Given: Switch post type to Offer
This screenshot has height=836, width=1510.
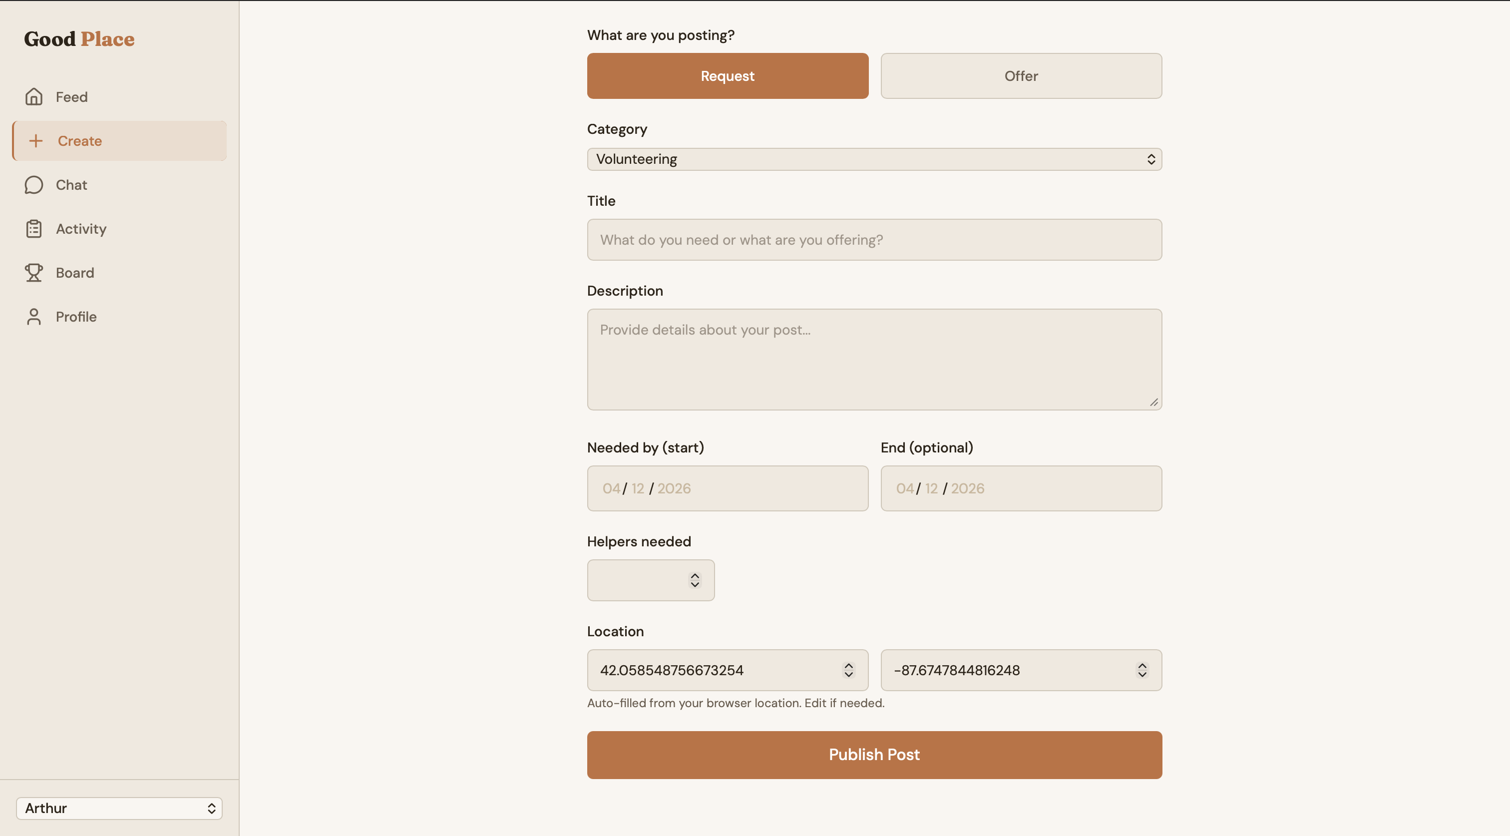Looking at the screenshot, I should (1021, 76).
